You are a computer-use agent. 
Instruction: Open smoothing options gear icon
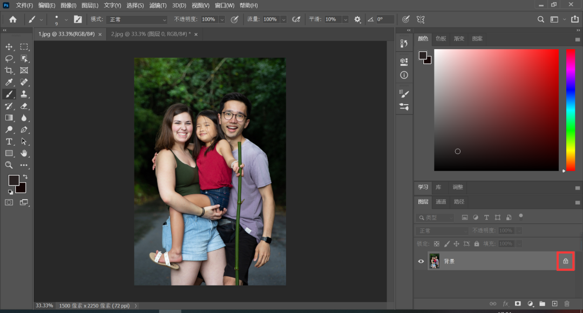tap(357, 19)
